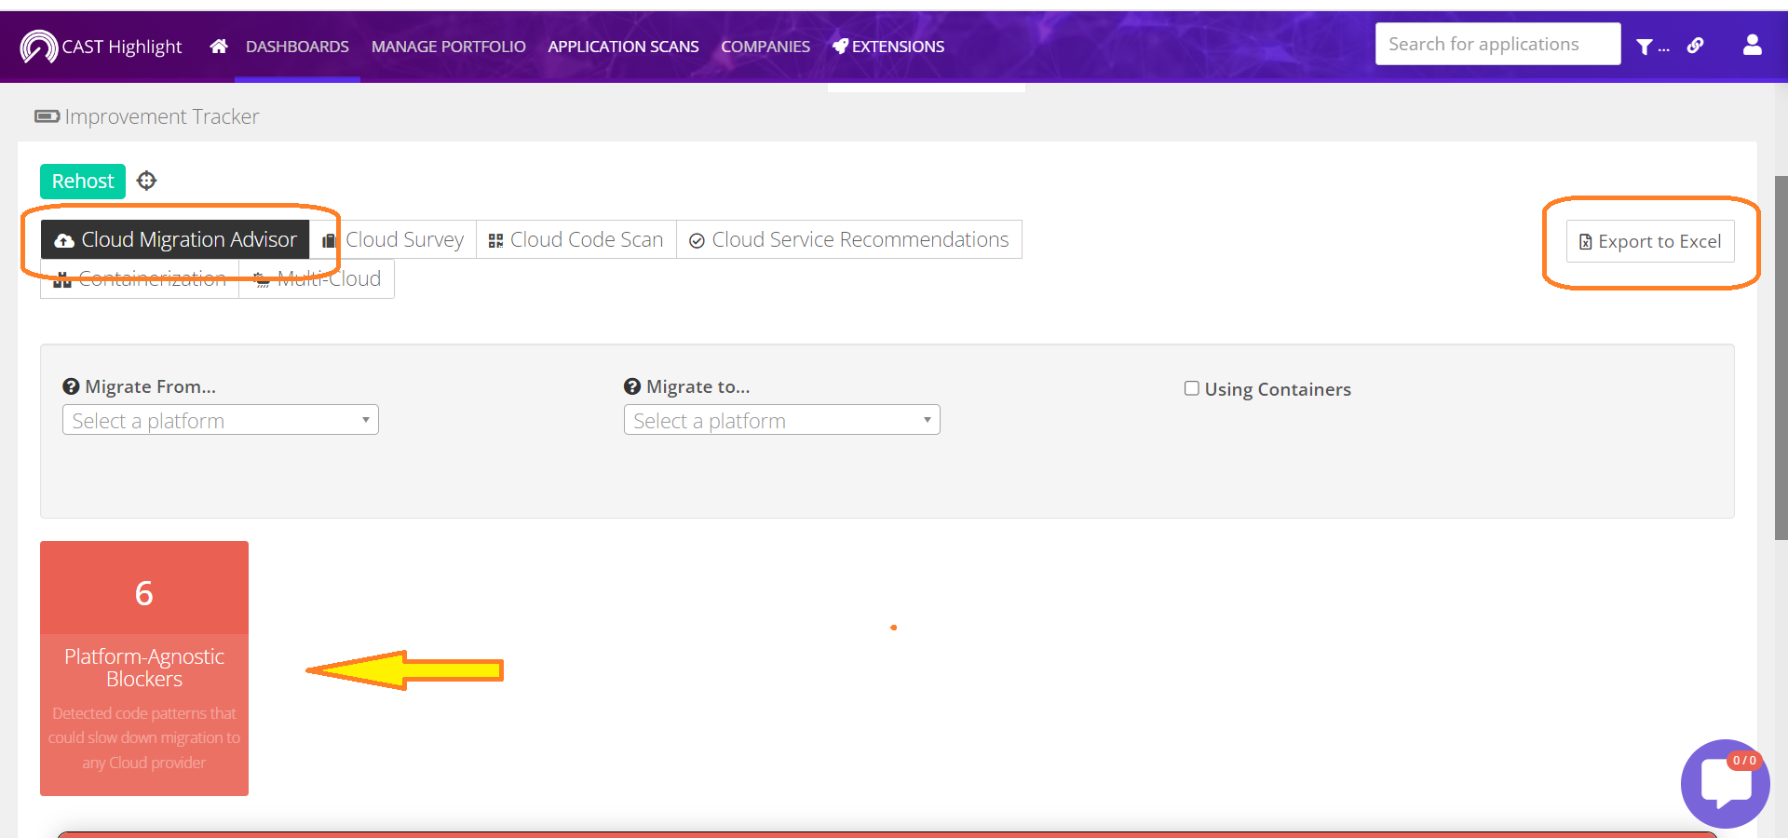Click the Improvement Tracker heading
The height and width of the screenshot is (838, 1788).
pyautogui.click(x=147, y=116)
